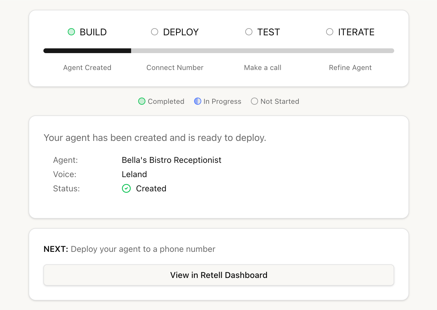Select the DEPLOY step label
The height and width of the screenshot is (310, 437).
coord(181,32)
